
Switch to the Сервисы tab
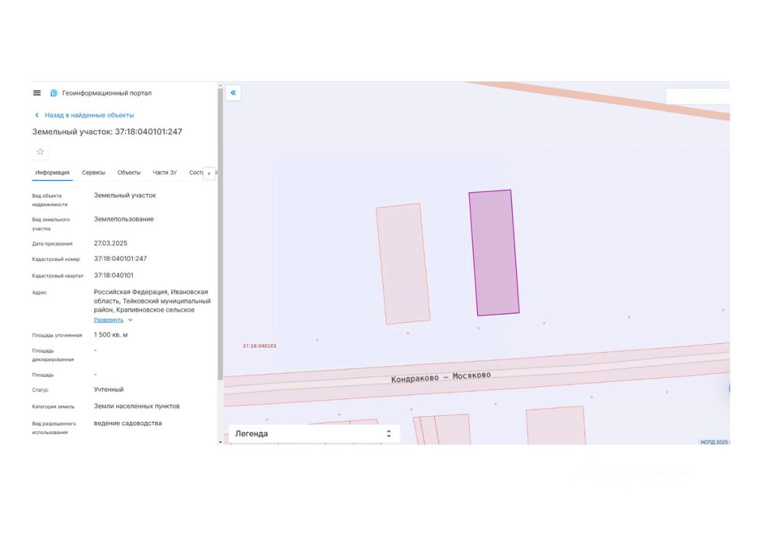pos(94,173)
